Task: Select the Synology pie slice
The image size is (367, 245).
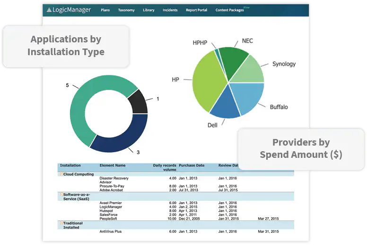Action: coord(251,72)
